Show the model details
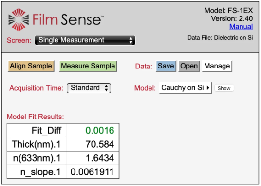 pos(224,88)
